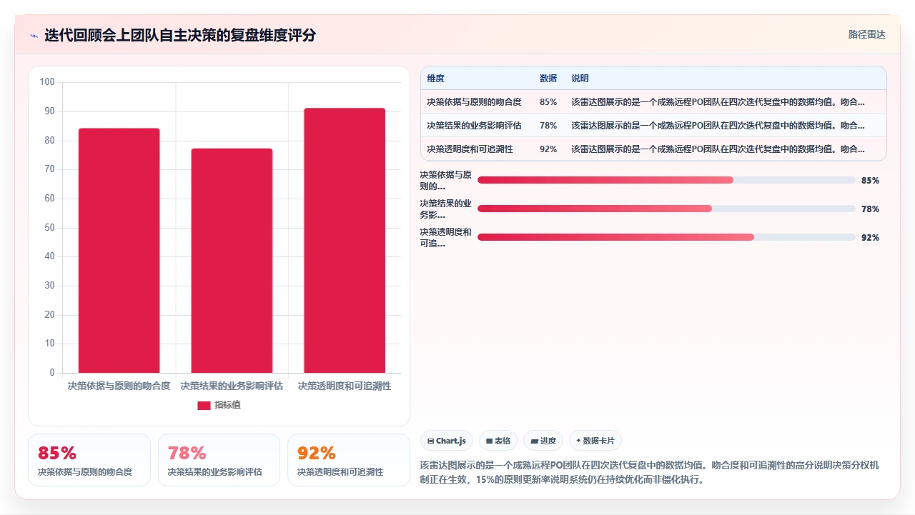Select table row 决策依据与原则的吻合度
Viewport: 915px width, 515px height.
point(653,102)
